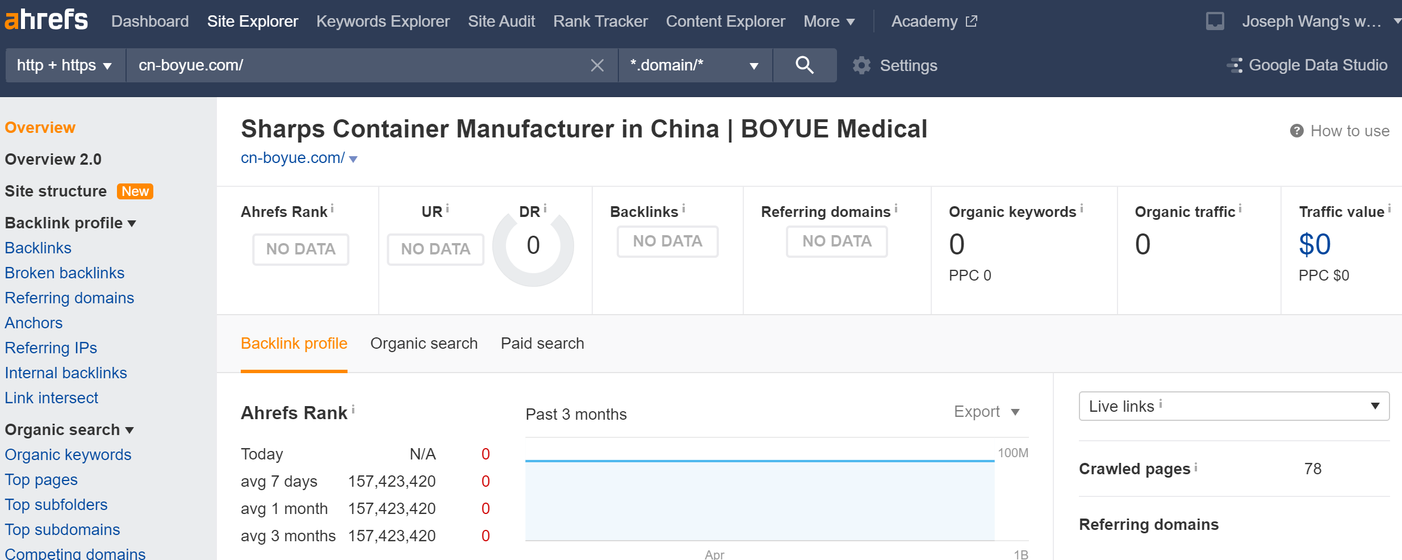Open Content Explorer
This screenshot has width=1402, height=560.
coord(725,22)
